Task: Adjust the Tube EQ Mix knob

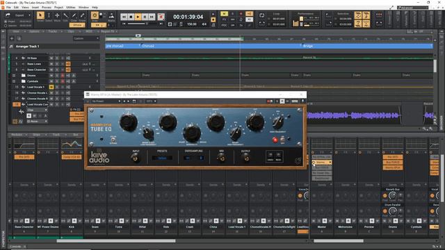Action: [x=221, y=158]
